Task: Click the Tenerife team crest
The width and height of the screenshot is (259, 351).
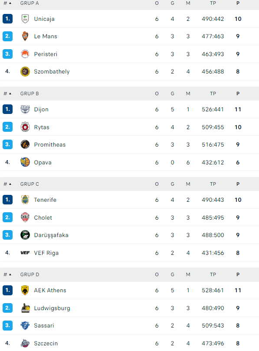Action: 25,200
